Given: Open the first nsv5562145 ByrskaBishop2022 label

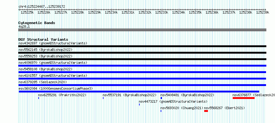Looking at the screenshot, I should (45, 50).
